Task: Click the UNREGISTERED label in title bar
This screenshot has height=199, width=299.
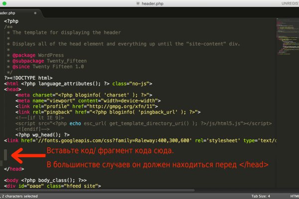Action: click(x=287, y=3)
